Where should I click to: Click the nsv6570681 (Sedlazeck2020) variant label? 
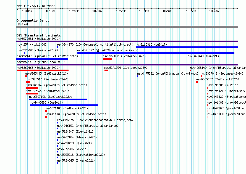(x=38, y=39)
